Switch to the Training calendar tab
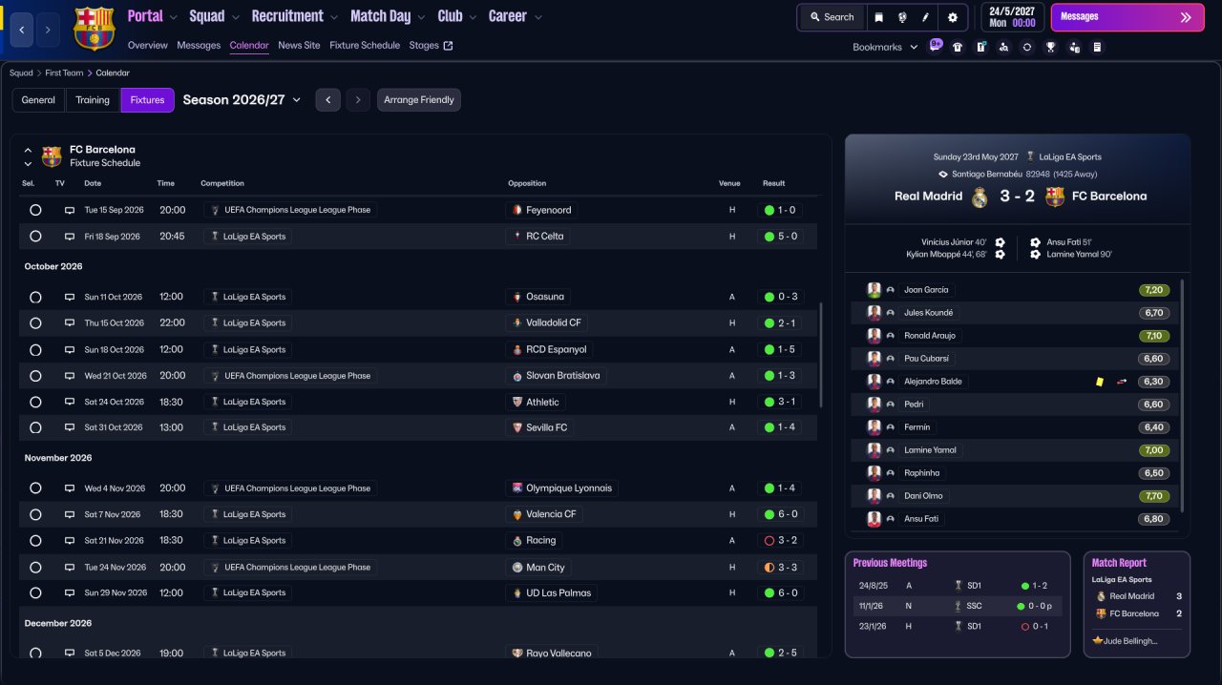The width and height of the screenshot is (1222, 685). click(x=93, y=100)
